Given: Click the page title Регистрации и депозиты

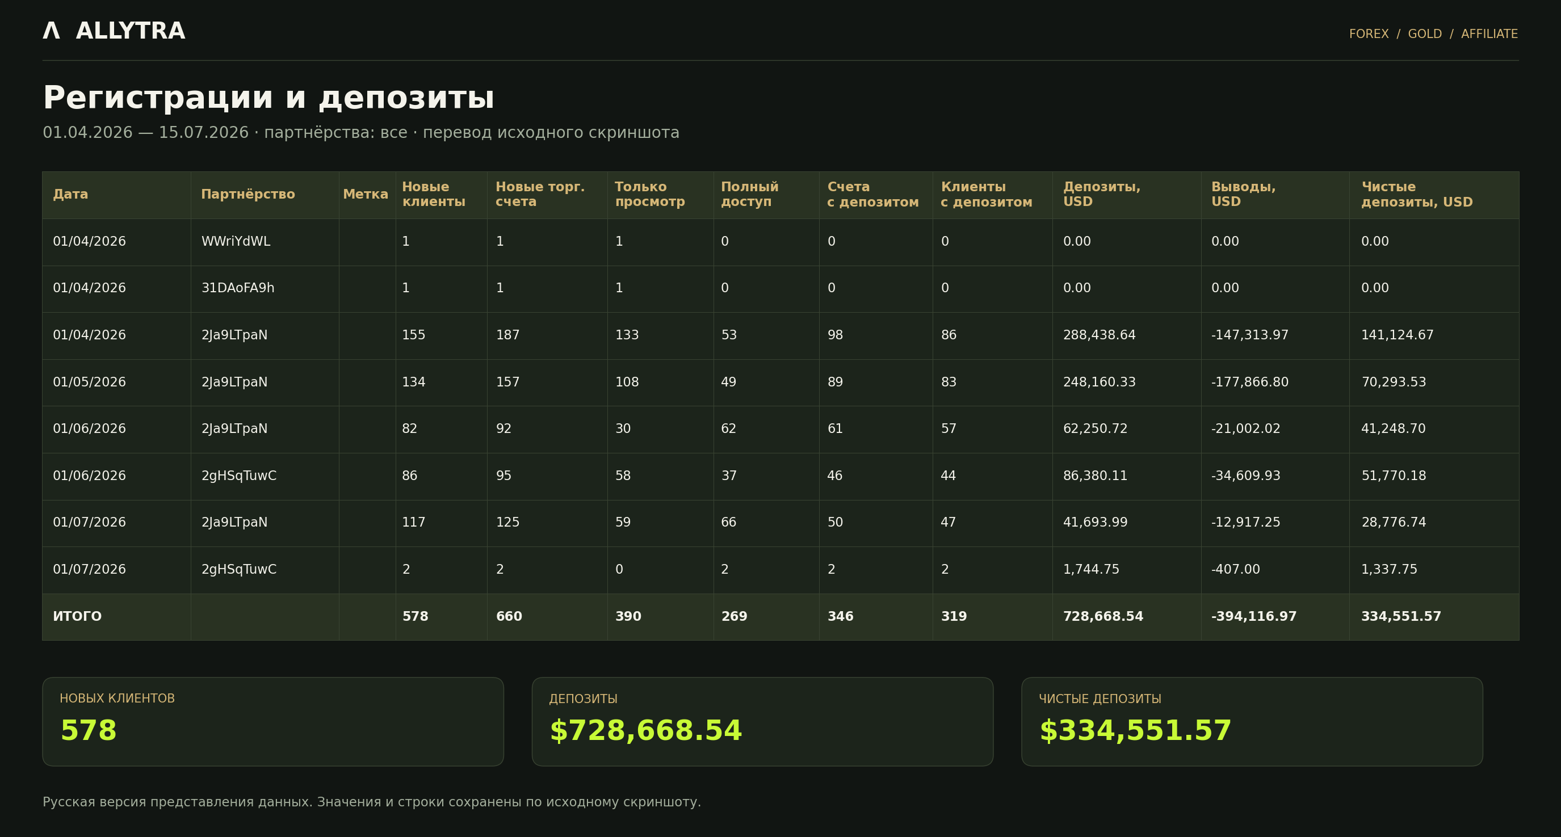Looking at the screenshot, I should (x=268, y=98).
